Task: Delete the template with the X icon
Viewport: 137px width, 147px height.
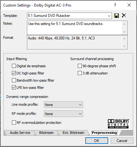Action: (x=124, y=16)
